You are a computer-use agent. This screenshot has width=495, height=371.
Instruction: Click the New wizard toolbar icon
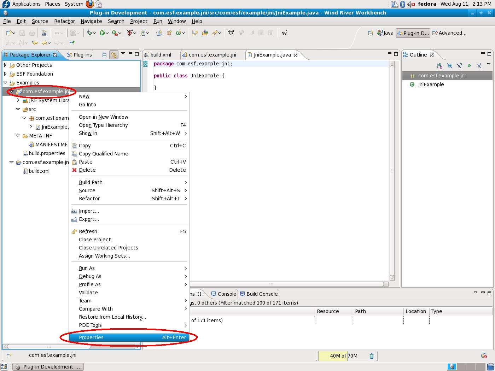9,33
